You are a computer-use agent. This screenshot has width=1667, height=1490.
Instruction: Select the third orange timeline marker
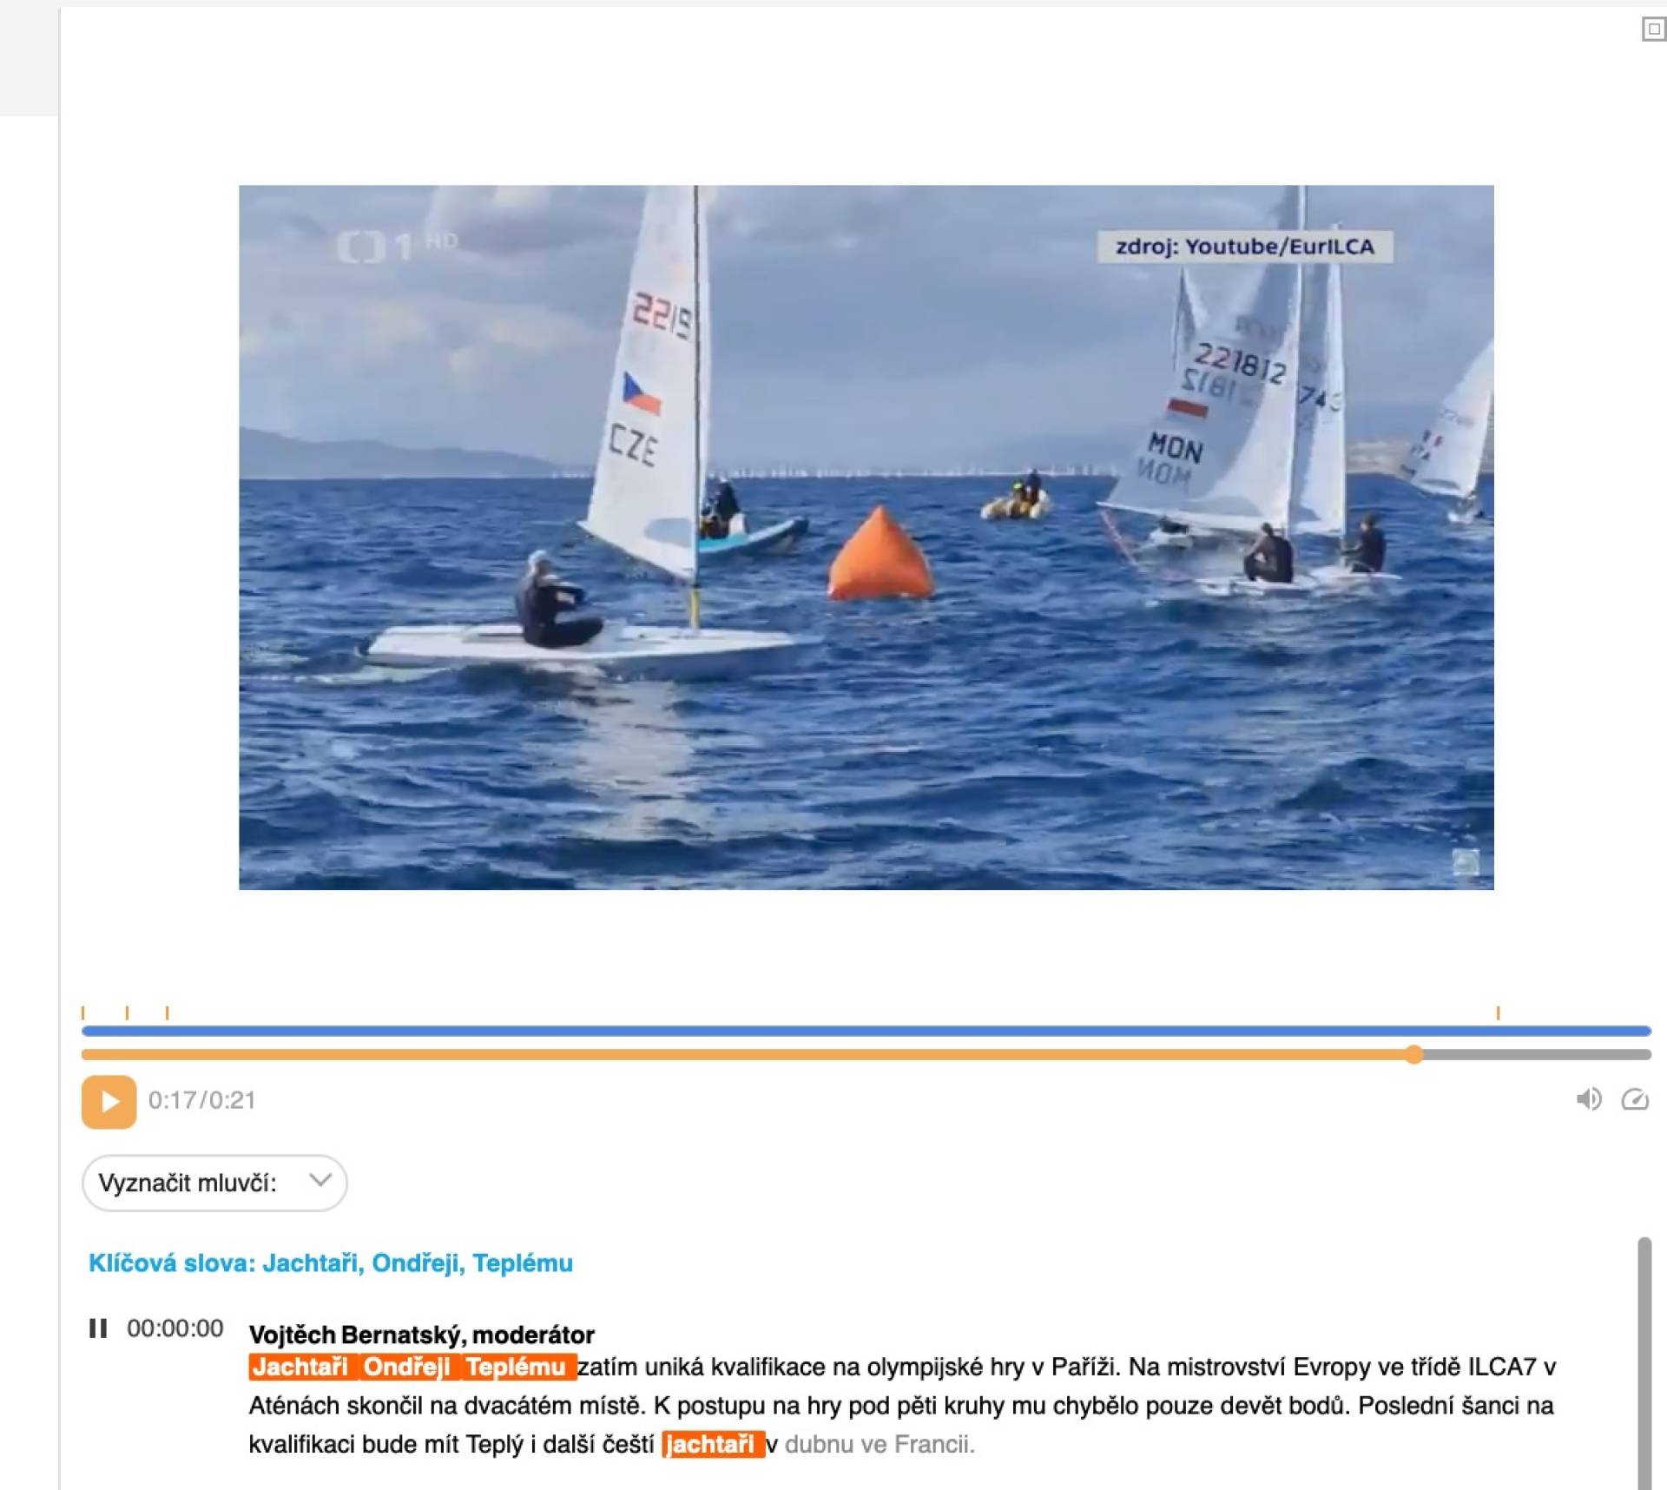(168, 1012)
